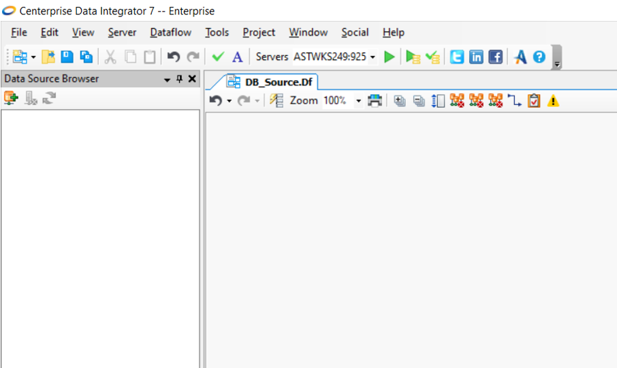Click the Twitter icon in the toolbar
The width and height of the screenshot is (617, 368).
point(457,57)
